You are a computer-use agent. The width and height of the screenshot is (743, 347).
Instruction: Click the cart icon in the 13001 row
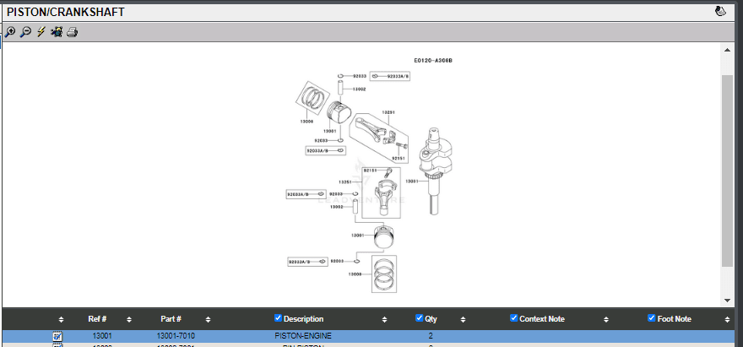coord(58,336)
